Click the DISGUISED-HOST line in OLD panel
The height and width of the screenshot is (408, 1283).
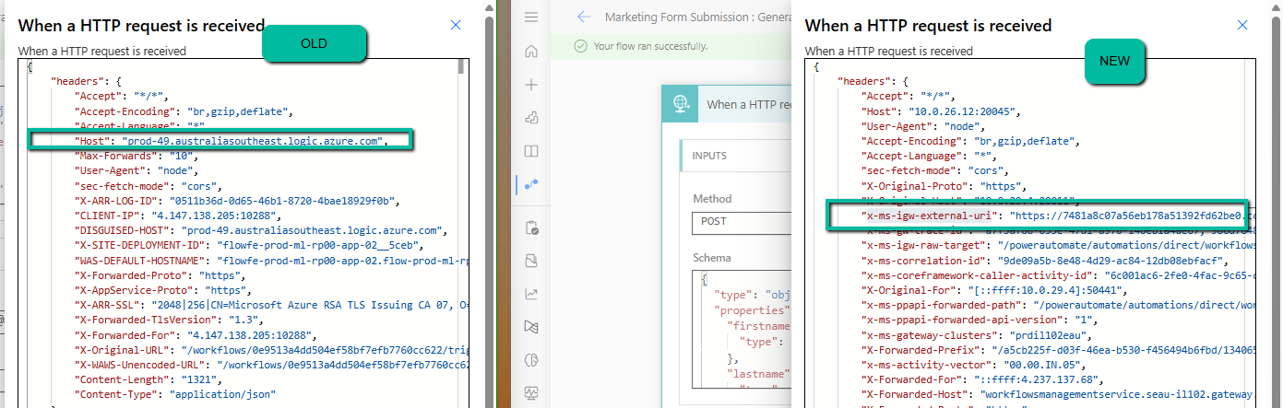258,229
